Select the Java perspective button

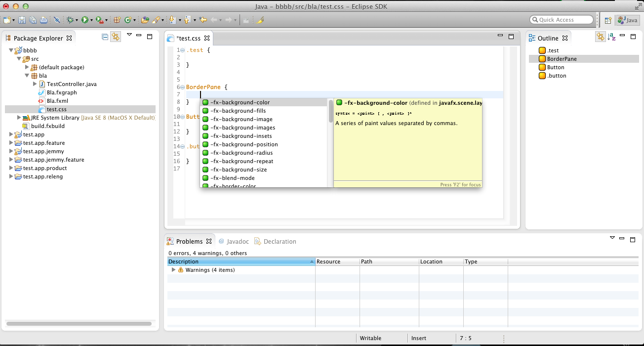pyautogui.click(x=627, y=20)
